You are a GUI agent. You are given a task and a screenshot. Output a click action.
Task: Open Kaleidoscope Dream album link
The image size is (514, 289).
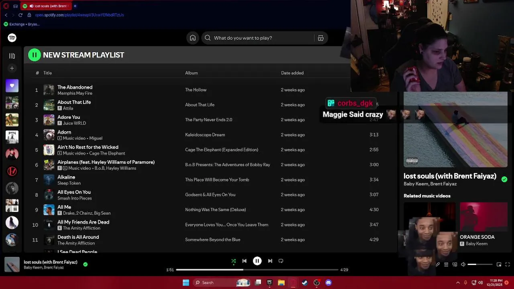point(205,134)
